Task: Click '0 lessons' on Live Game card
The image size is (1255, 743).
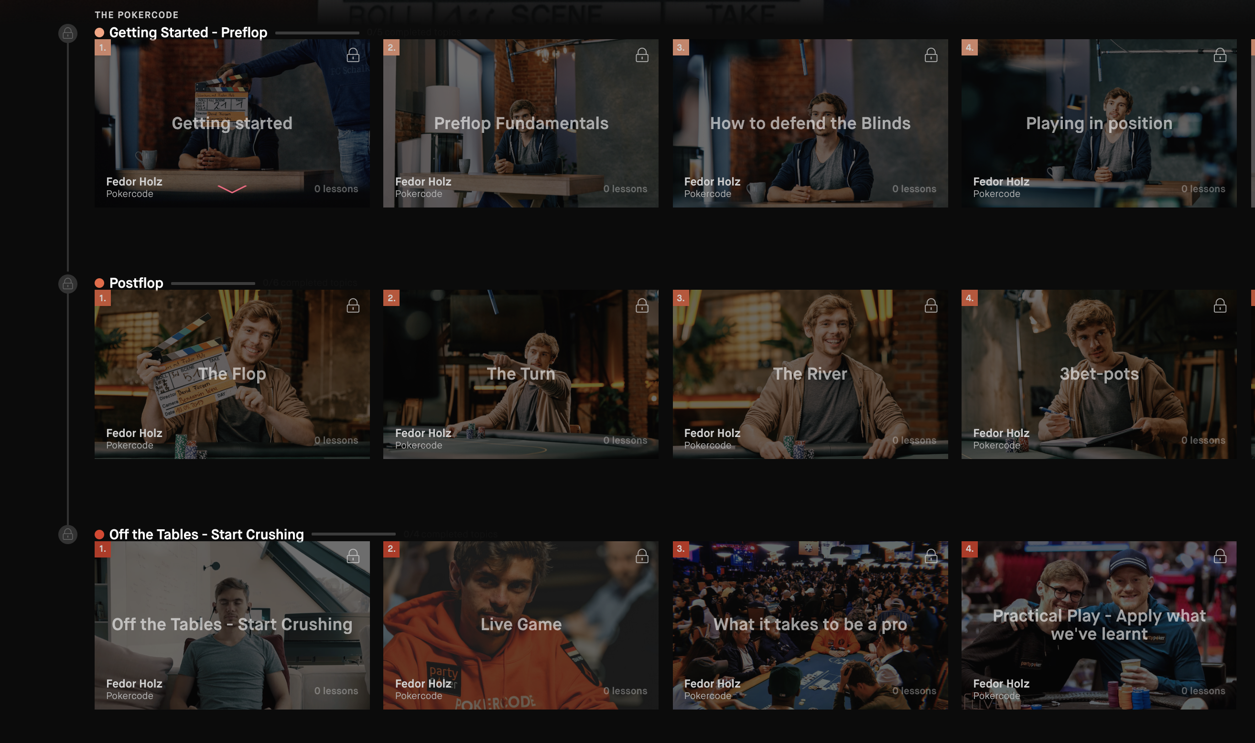Action: (625, 690)
